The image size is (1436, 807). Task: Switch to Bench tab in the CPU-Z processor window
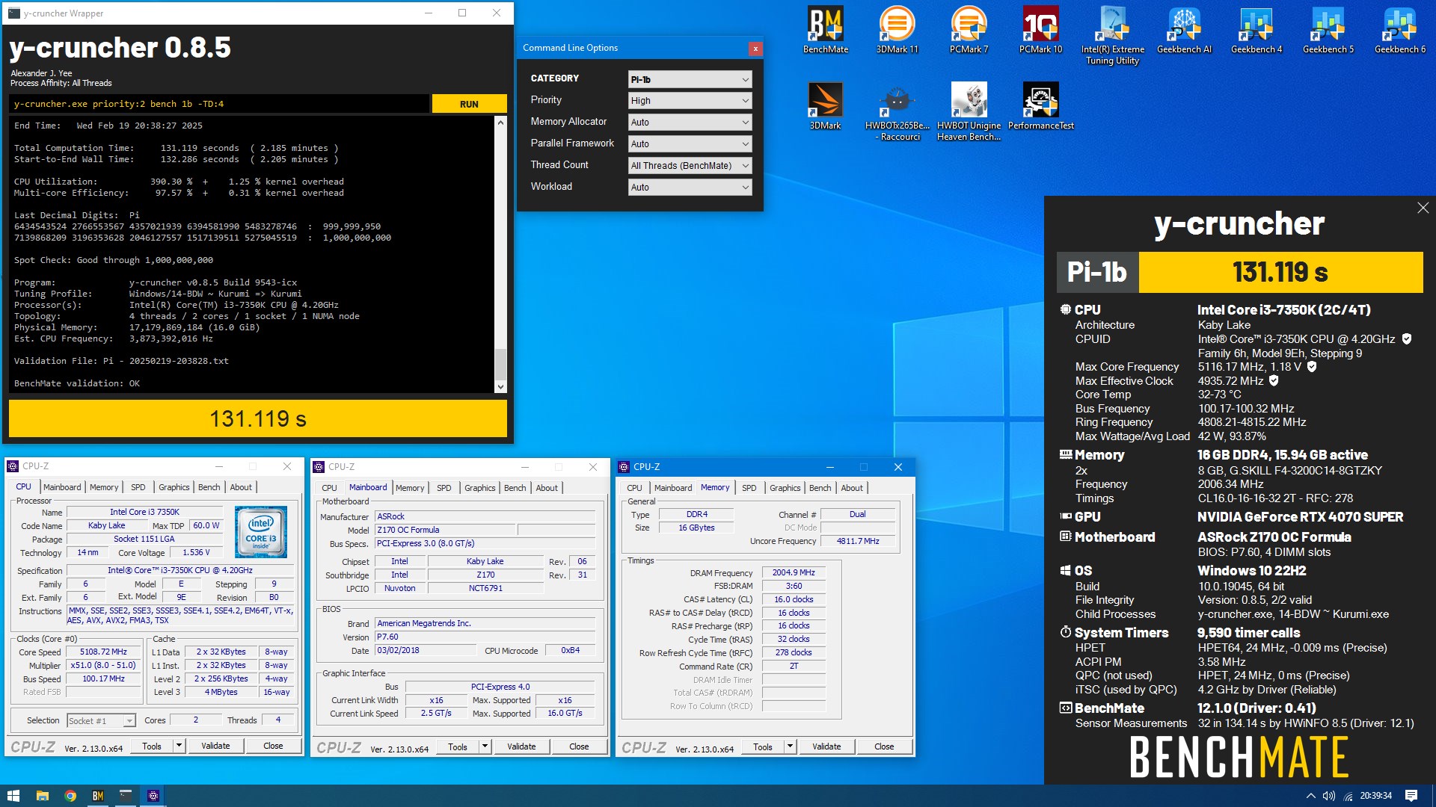coord(209,487)
